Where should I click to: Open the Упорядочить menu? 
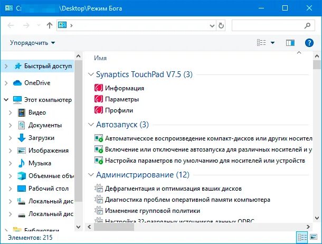tap(32, 43)
